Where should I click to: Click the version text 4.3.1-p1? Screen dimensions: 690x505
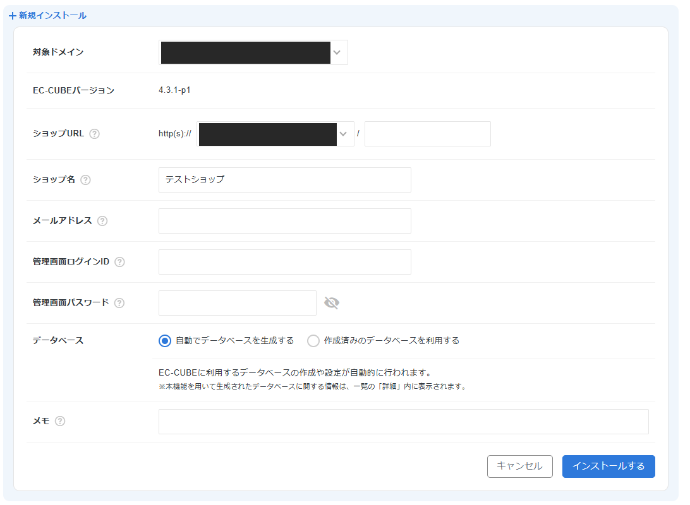tap(174, 90)
